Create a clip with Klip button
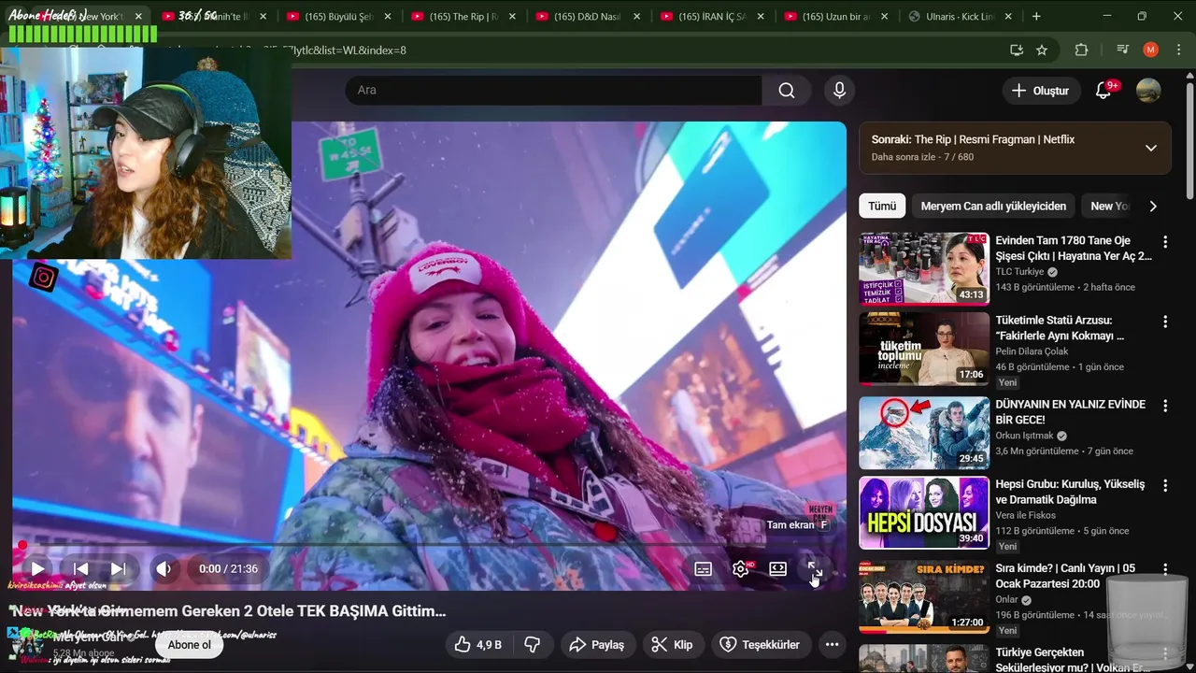1196x673 pixels. click(x=672, y=645)
